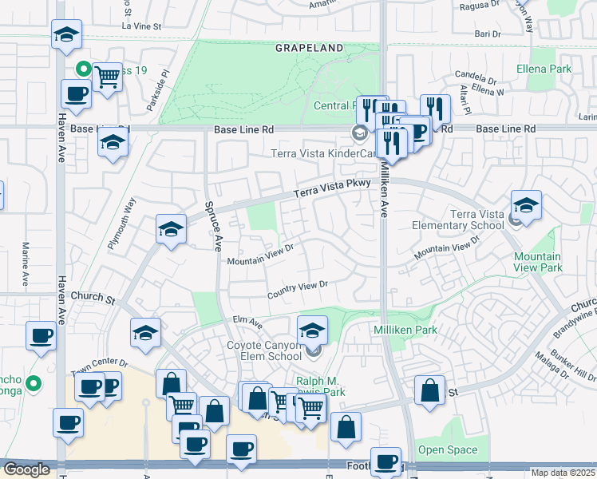Click the Elm Ave road label
Image resolution: width=597 pixels, height=479 pixels.
pyautogui.click(x=247, y=322)
